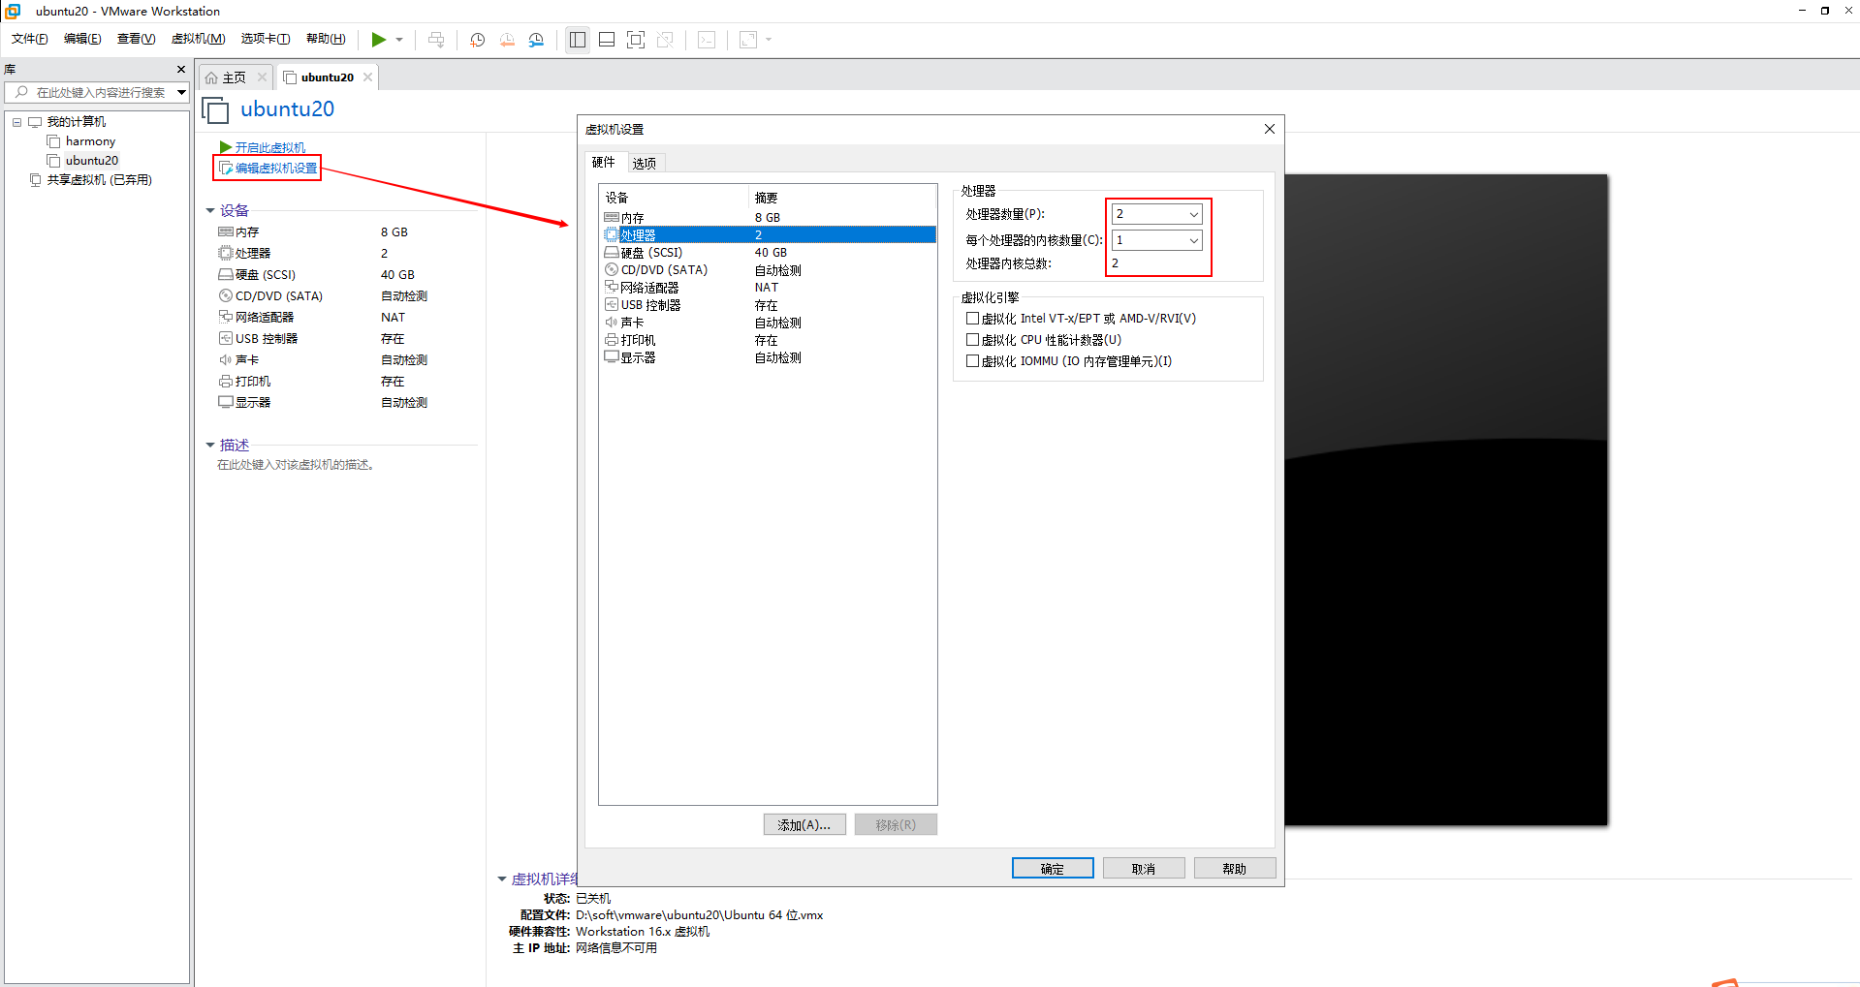Click the revert to snapshot icon

[507, 40]
